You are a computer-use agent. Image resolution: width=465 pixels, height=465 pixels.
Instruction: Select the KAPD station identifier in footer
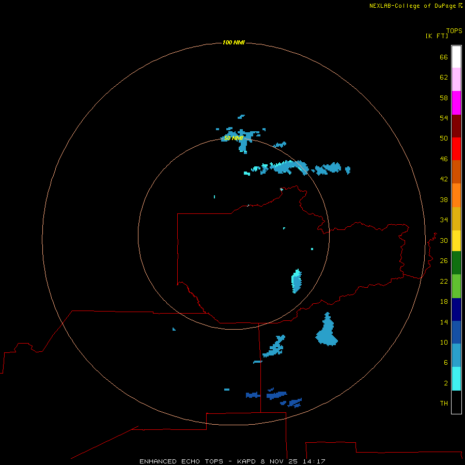pos(246,461)
